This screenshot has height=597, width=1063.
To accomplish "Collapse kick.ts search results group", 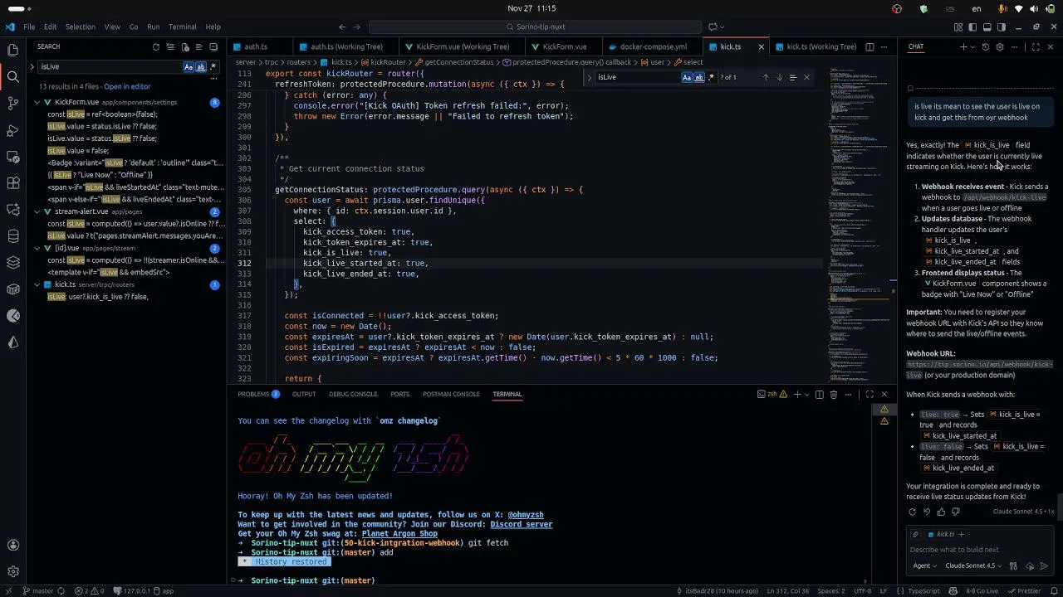I will [x=37, y=284].
